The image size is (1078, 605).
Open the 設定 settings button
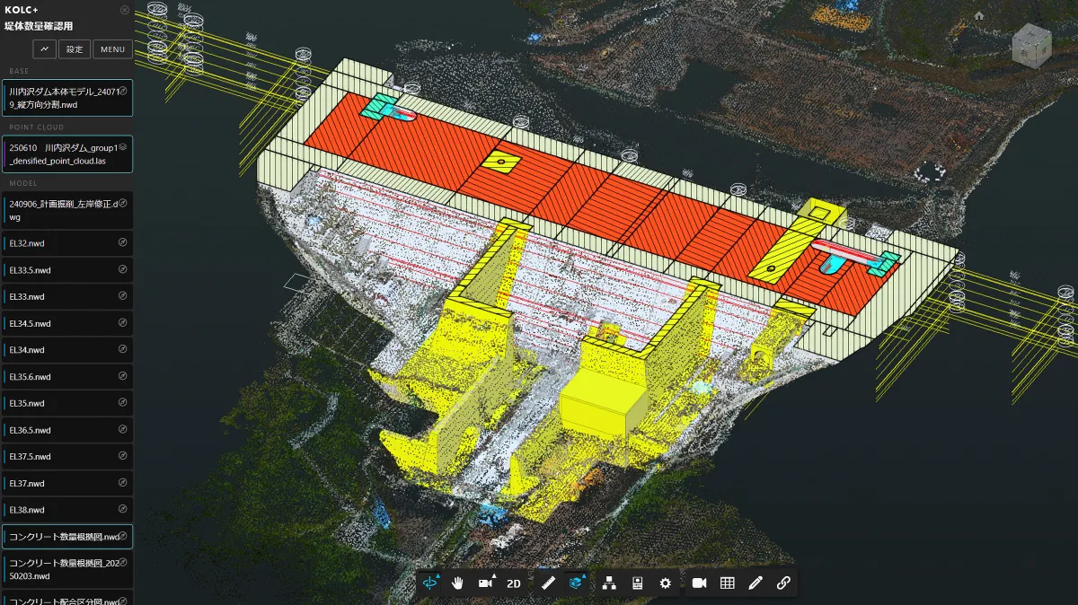(75, 49)
